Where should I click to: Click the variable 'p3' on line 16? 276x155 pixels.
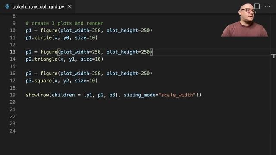click(28, 74)
